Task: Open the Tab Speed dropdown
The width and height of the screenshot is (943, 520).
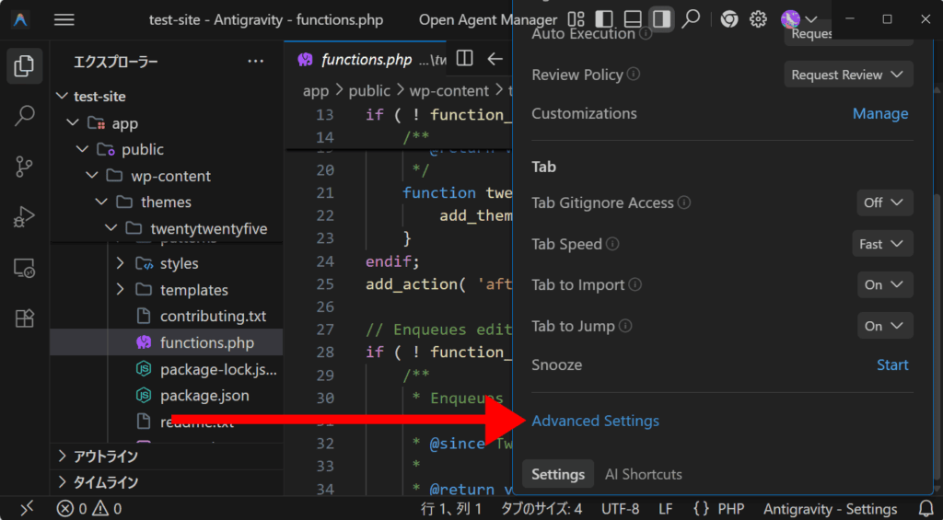Action: pos(882,244)
